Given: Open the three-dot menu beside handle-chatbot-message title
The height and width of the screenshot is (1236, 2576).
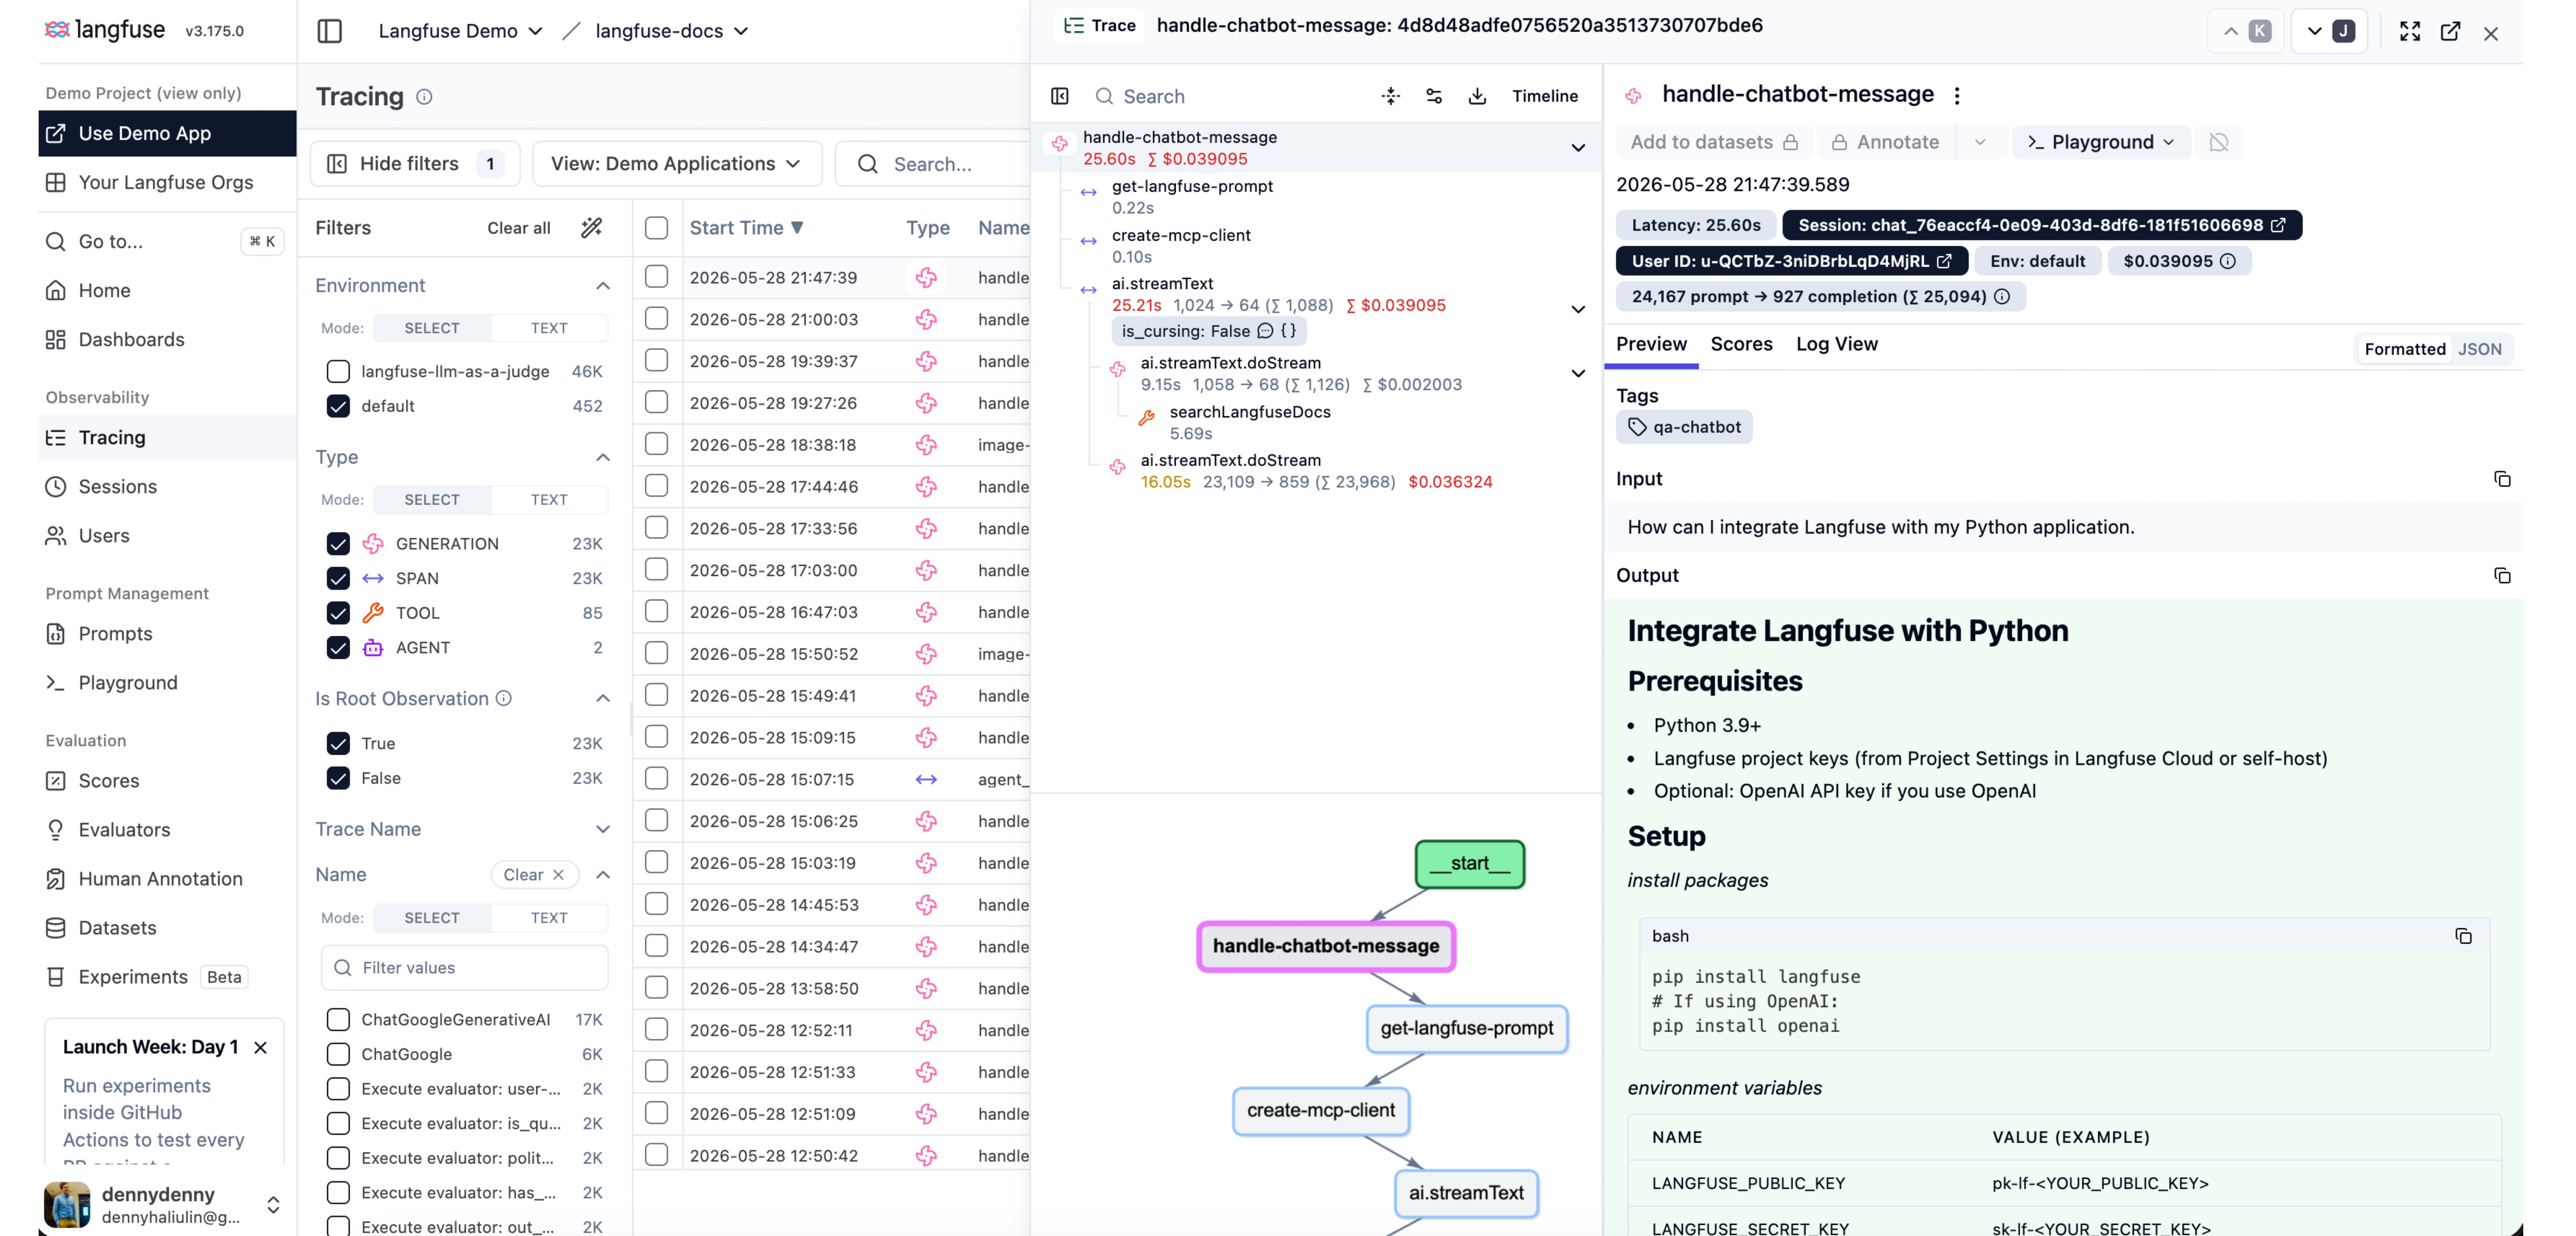Looking at the screenshot, I should click(x=1957, y=95).
